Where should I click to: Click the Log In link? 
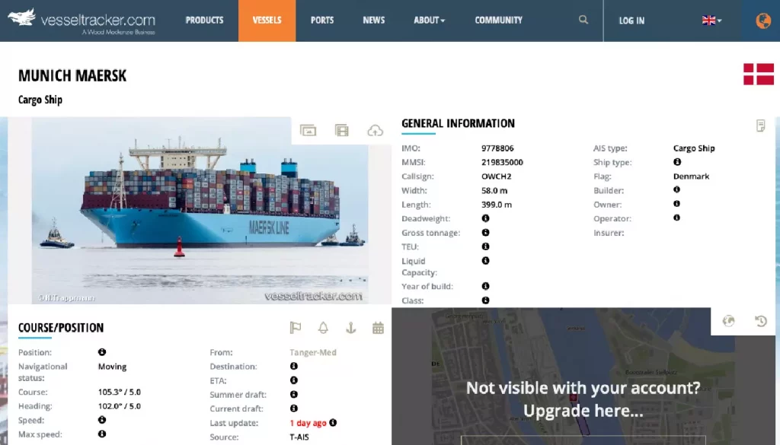(631, 21)
